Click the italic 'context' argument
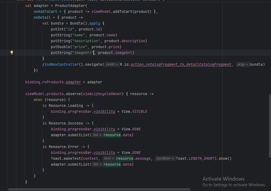The height and width of the screenshot is (191, 271). [x=91, y=158]
